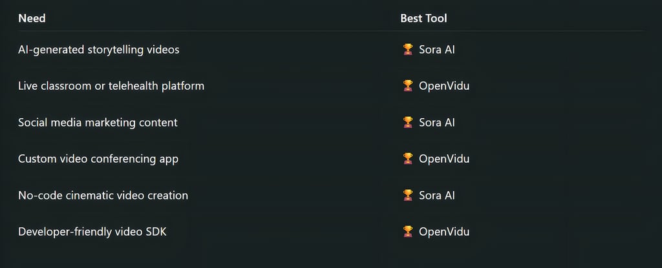Click OpenVidu in the telehealth platform row
The width and height of the screenshot is (662, 268).
tap(444, 86)
